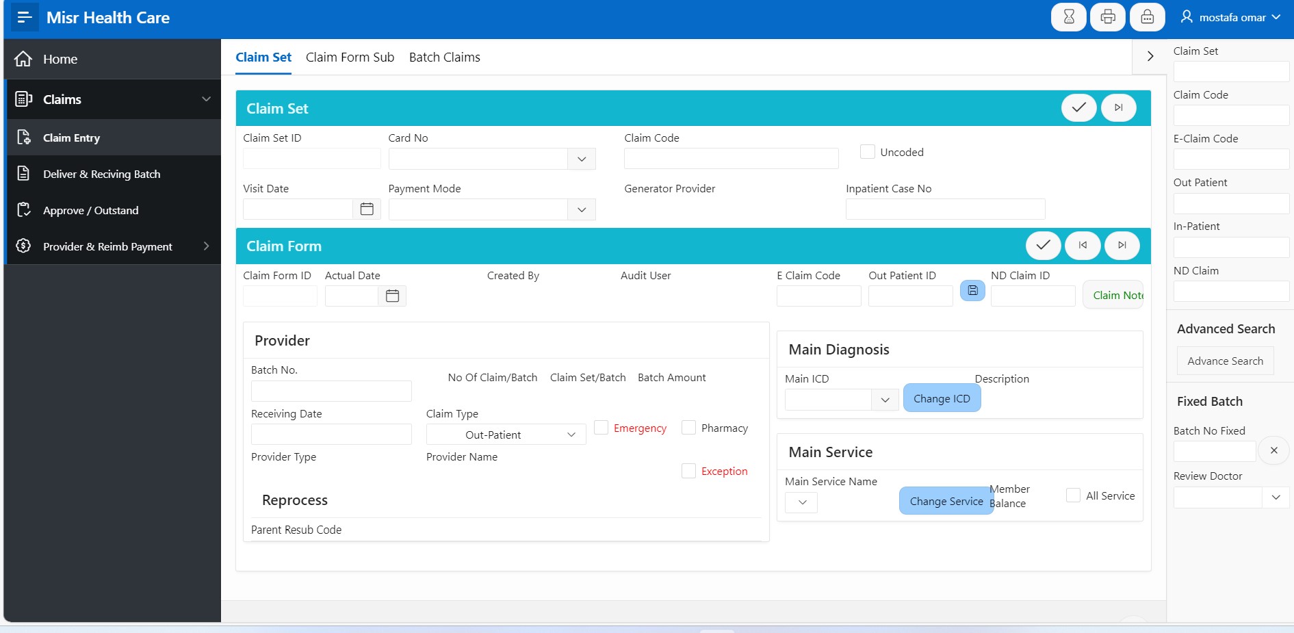
Task: Click the hourglass icon in top bar
Action: [x=1068, y=17]
